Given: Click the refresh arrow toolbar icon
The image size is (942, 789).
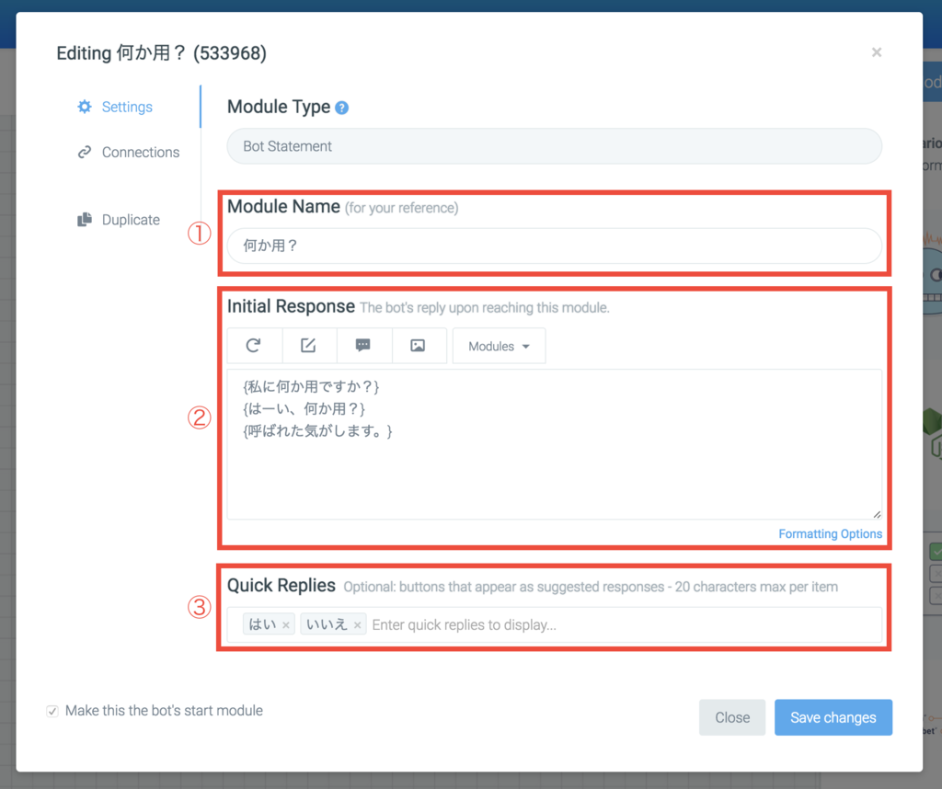Looking at the screenshot, I should pyautogui.click(x=254, y=345).
